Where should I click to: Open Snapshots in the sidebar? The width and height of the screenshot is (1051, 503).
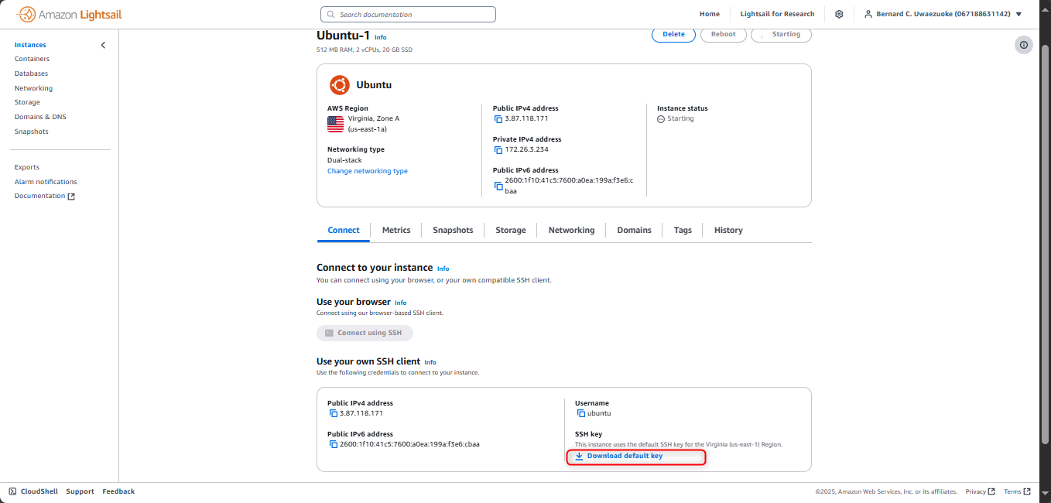pos(31,132)
